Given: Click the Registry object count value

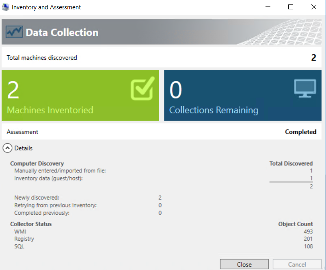Looking at the screenshot, I should (308, 239).
